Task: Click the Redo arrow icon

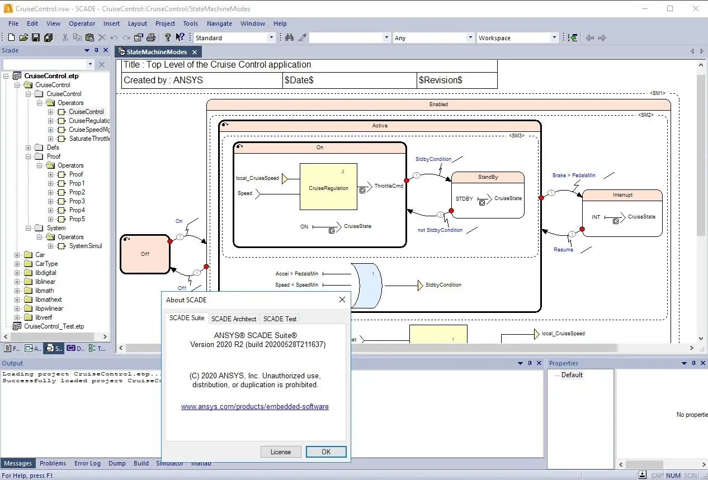Action: click(126, 37)
